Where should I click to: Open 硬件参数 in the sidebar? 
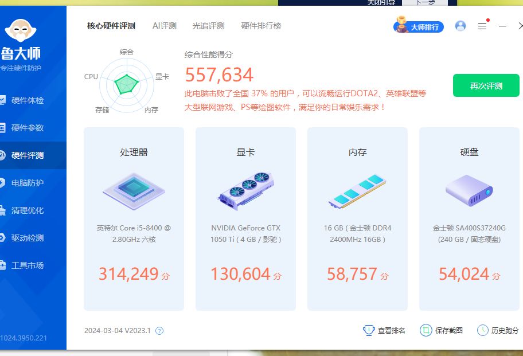pyautogui.click(x=28, y=128)
